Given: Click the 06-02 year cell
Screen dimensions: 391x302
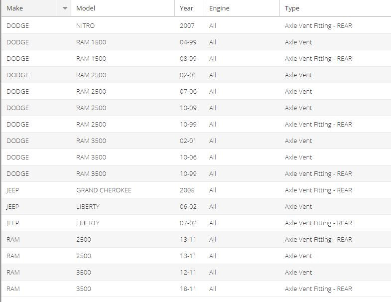Looking at the screenshot, I should pos(188,207).
